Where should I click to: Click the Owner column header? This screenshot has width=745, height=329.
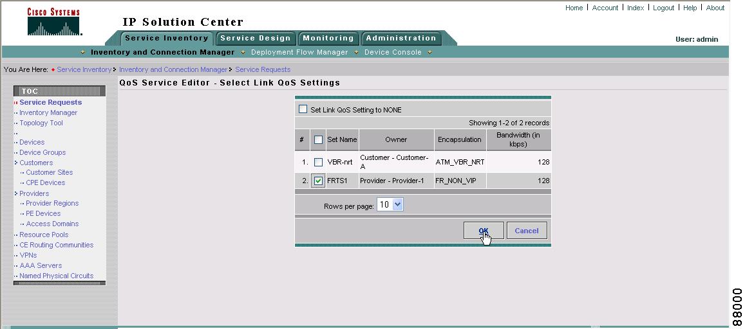click(x=396, y=140)
